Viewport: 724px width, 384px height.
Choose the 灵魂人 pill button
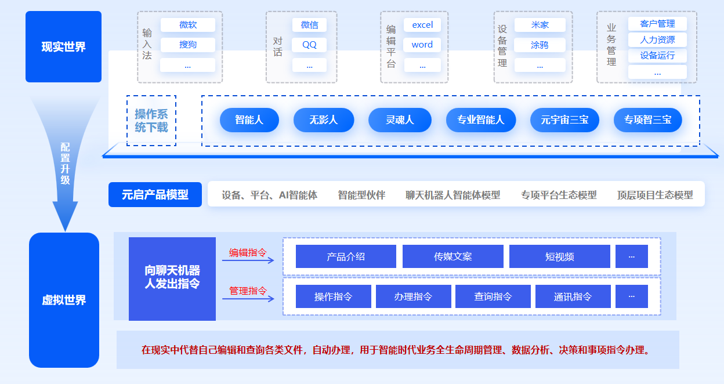point(400,120)
